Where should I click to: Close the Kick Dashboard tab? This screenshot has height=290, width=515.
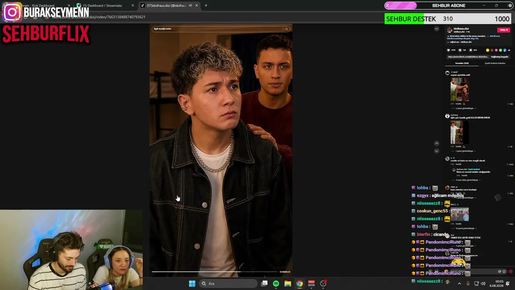pyautogui.click(x=69, y=6)
